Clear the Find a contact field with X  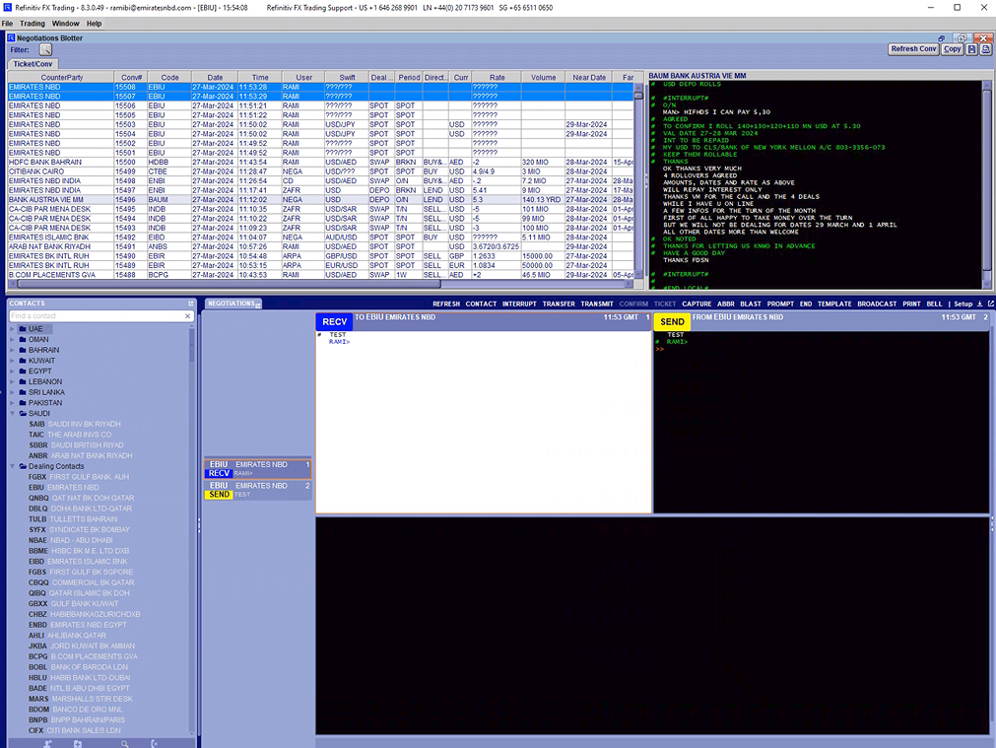[187, 315]
